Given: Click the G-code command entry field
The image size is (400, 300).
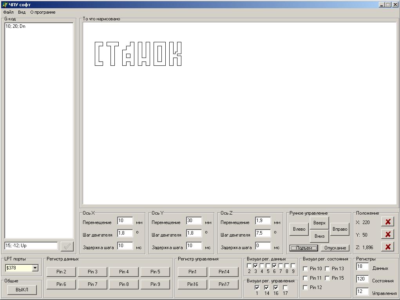Looking at the screenshot, I should coord(31,246).
